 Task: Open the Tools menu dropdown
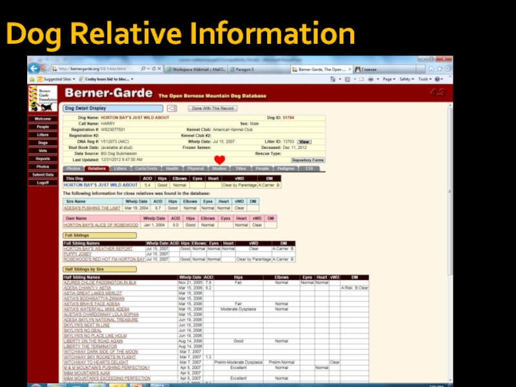(x=425, y=79)
